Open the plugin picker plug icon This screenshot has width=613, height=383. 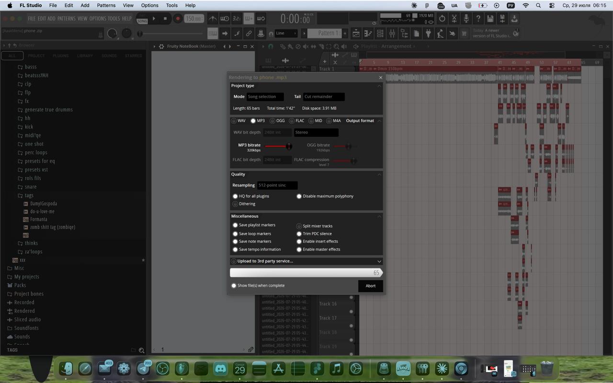click(x=428, y=34)
